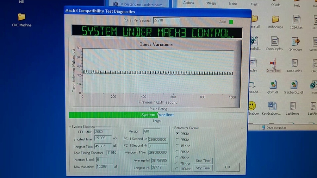Click the PCI 1 Second Hi field
This screenshot has height=178, width=317.
158,146
